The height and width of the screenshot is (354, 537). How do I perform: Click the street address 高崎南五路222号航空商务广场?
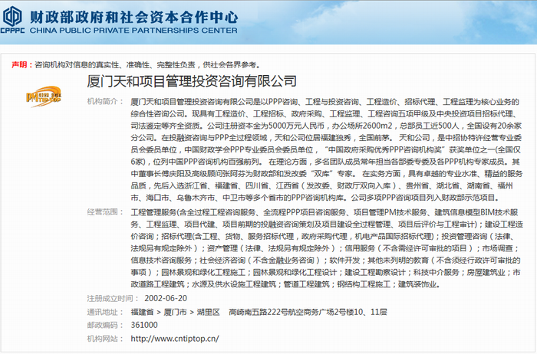tap(282, 312)
